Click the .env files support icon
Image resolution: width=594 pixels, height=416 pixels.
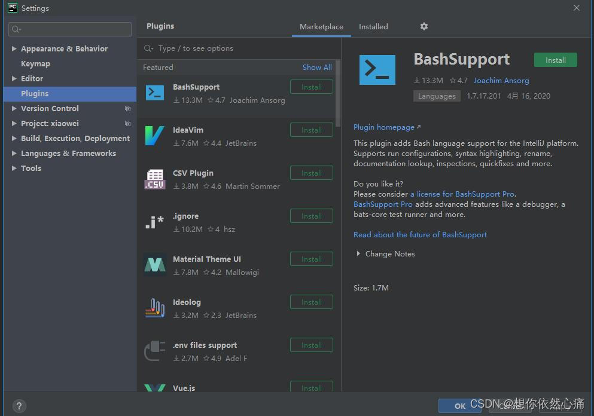154,351
